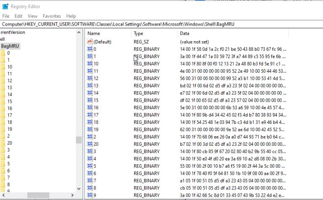Select subkey 14 in the tree
This screenshot has height=200, width=323.
[10, 95]
